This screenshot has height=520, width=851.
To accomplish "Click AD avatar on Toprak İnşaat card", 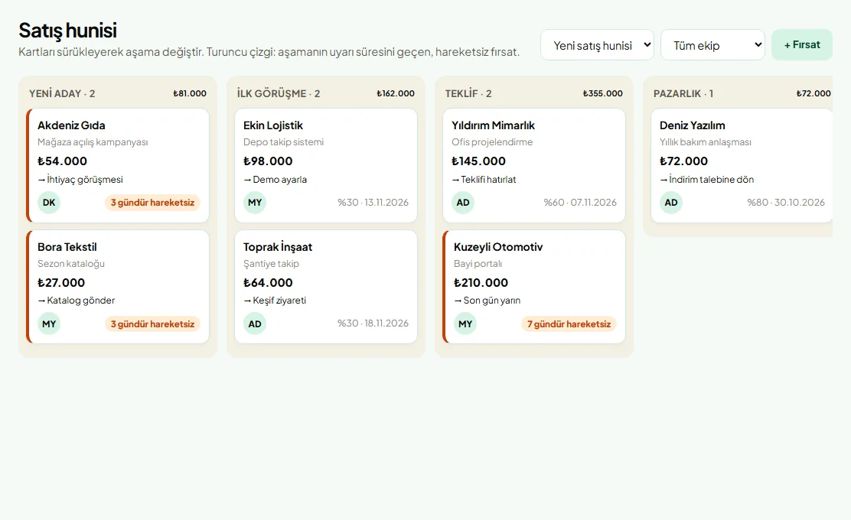I will (x=255, y=324).
